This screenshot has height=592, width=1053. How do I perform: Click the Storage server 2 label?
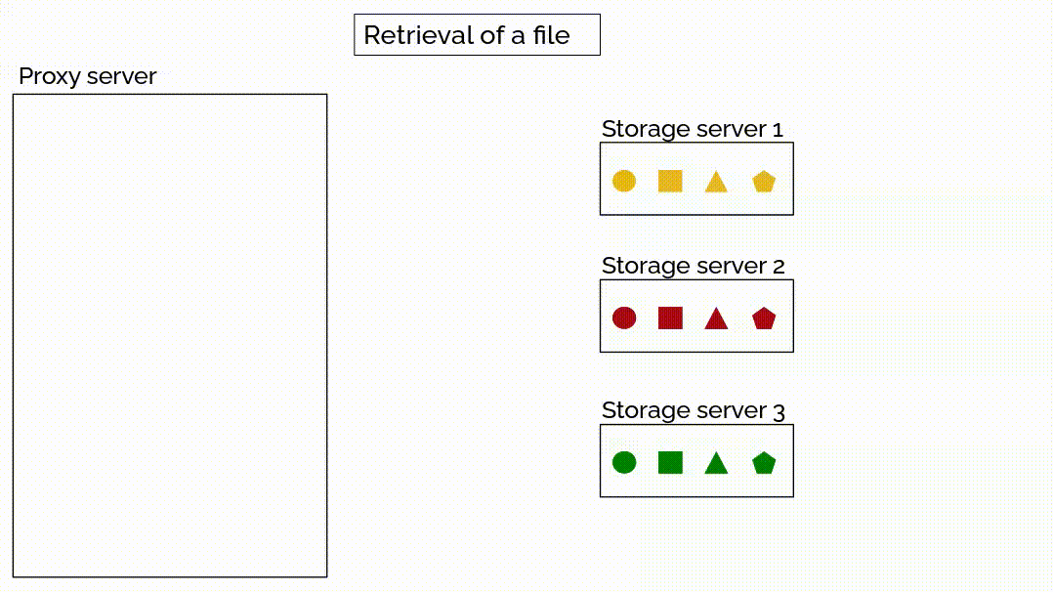pyautogui.click(x=693, y=266)
